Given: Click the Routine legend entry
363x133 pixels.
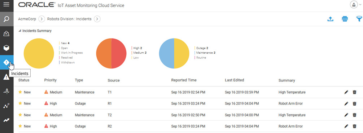Looking at the screenshot, I should 200,58.
